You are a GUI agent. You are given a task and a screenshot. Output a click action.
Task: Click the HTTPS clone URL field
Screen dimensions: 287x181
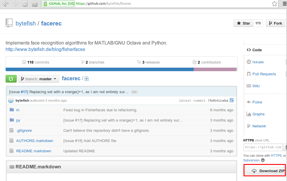coord(263,147)
